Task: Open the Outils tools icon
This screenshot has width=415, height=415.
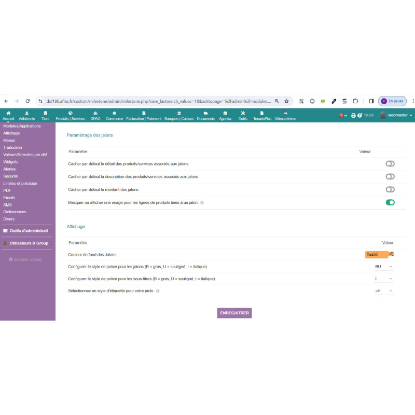Action: coord(243,113)
